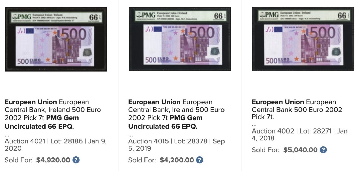This screenshot has height=171, width=358.
Task: Show more text above Auction 4002 line
Action: tap(254, 125)
